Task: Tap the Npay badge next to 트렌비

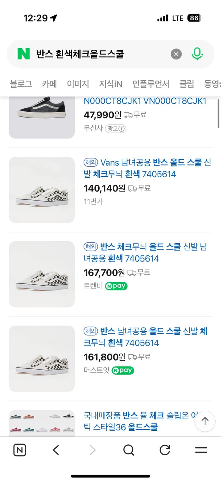Action: pos(116,286)
